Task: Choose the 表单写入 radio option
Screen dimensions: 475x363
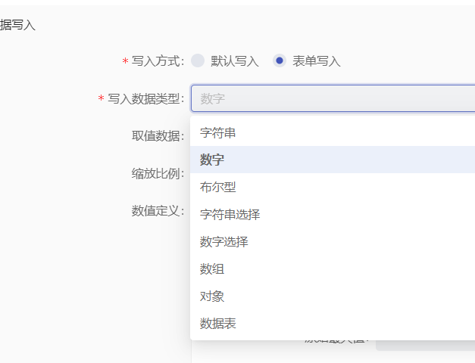Action: click(x=280, y=61)
